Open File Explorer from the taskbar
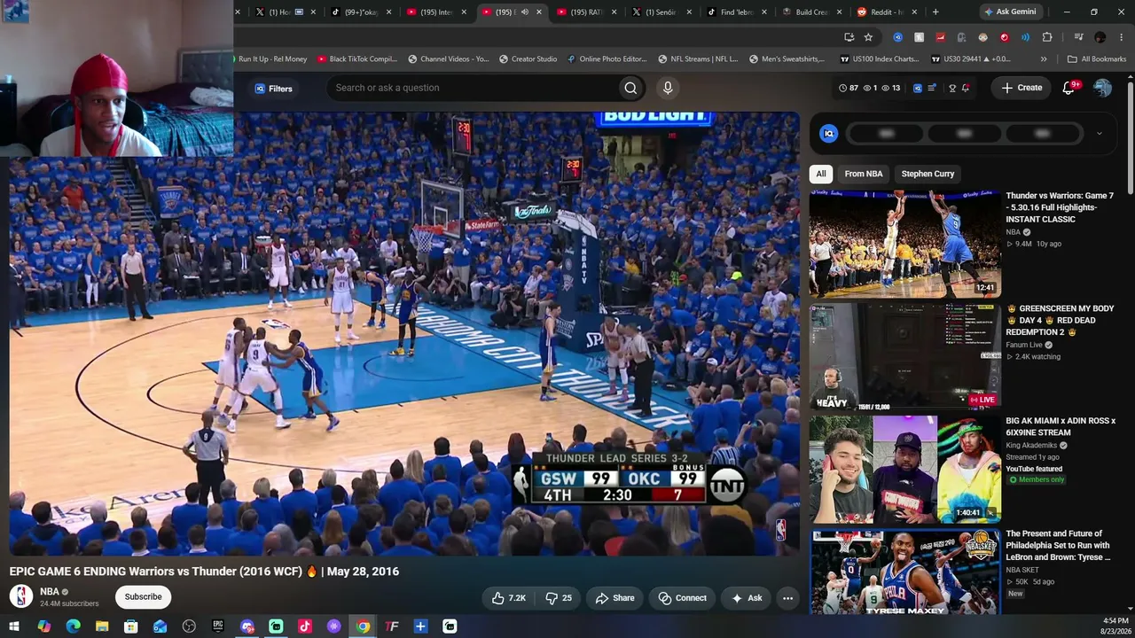Viewport: 1135px width, 638px height. point(102,626)
